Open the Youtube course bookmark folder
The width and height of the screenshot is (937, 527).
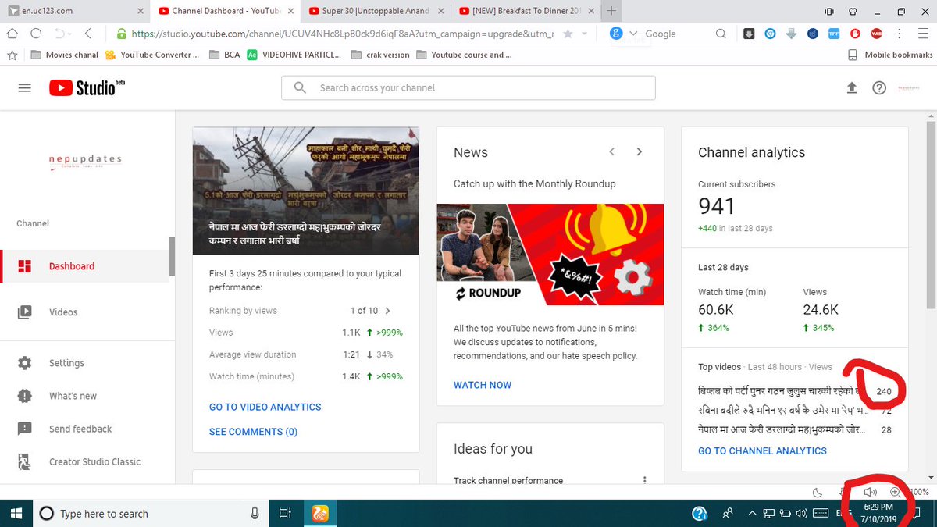tap(465, 55)
